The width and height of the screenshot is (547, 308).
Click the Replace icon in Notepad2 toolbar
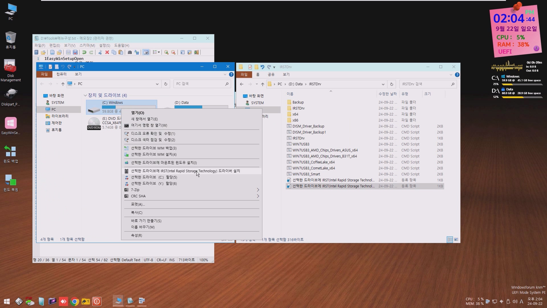coord(137,52)
